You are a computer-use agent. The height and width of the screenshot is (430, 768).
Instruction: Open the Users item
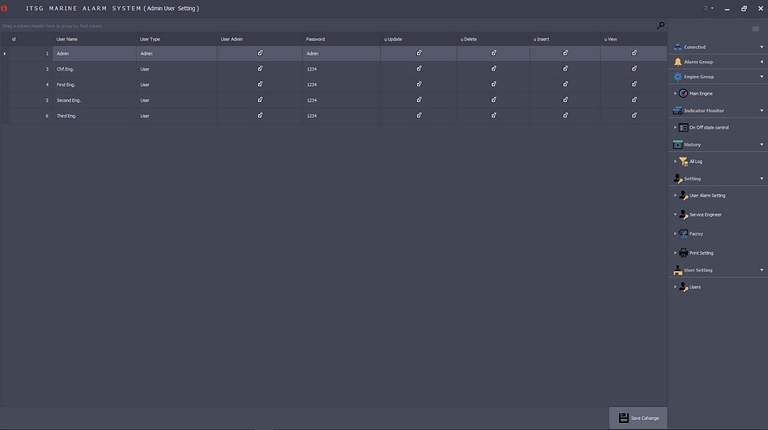[x=694, y=287]
